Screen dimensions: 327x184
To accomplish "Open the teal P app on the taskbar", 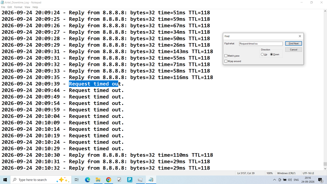I will 130,180.
